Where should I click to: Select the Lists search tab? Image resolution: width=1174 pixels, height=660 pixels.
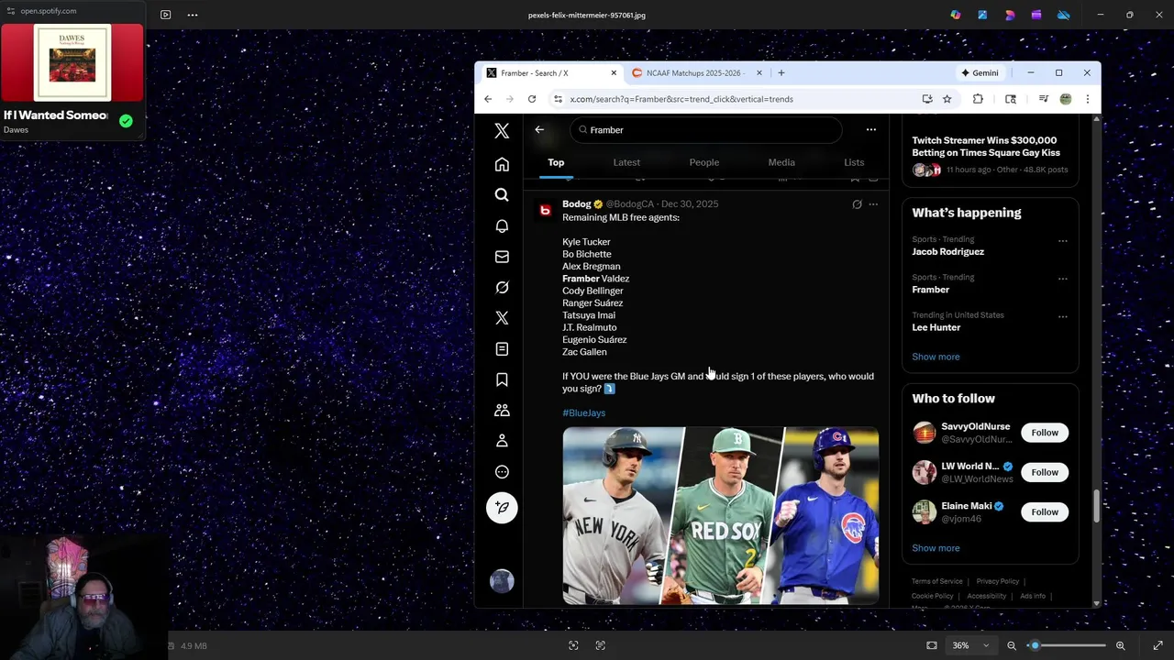coord(854,162)
